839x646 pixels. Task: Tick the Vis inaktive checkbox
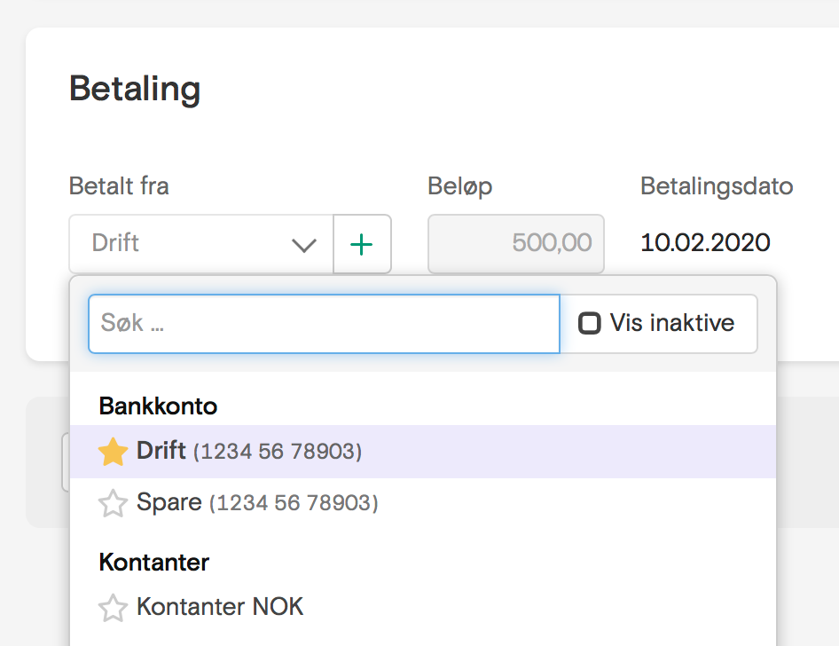589,323
